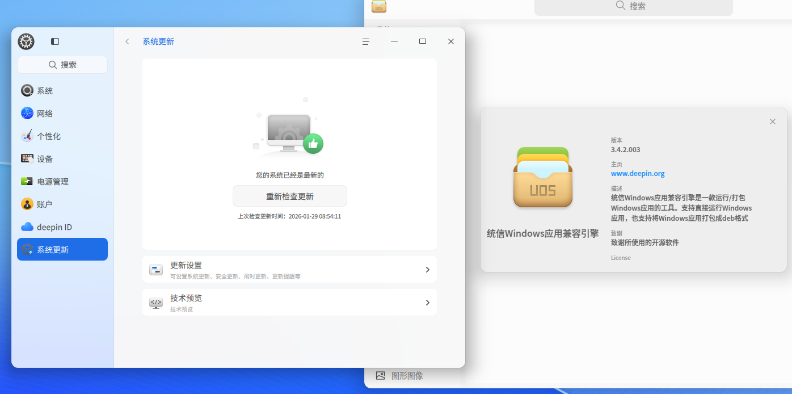Click 图形图像 label in background window sidebar

407,376
